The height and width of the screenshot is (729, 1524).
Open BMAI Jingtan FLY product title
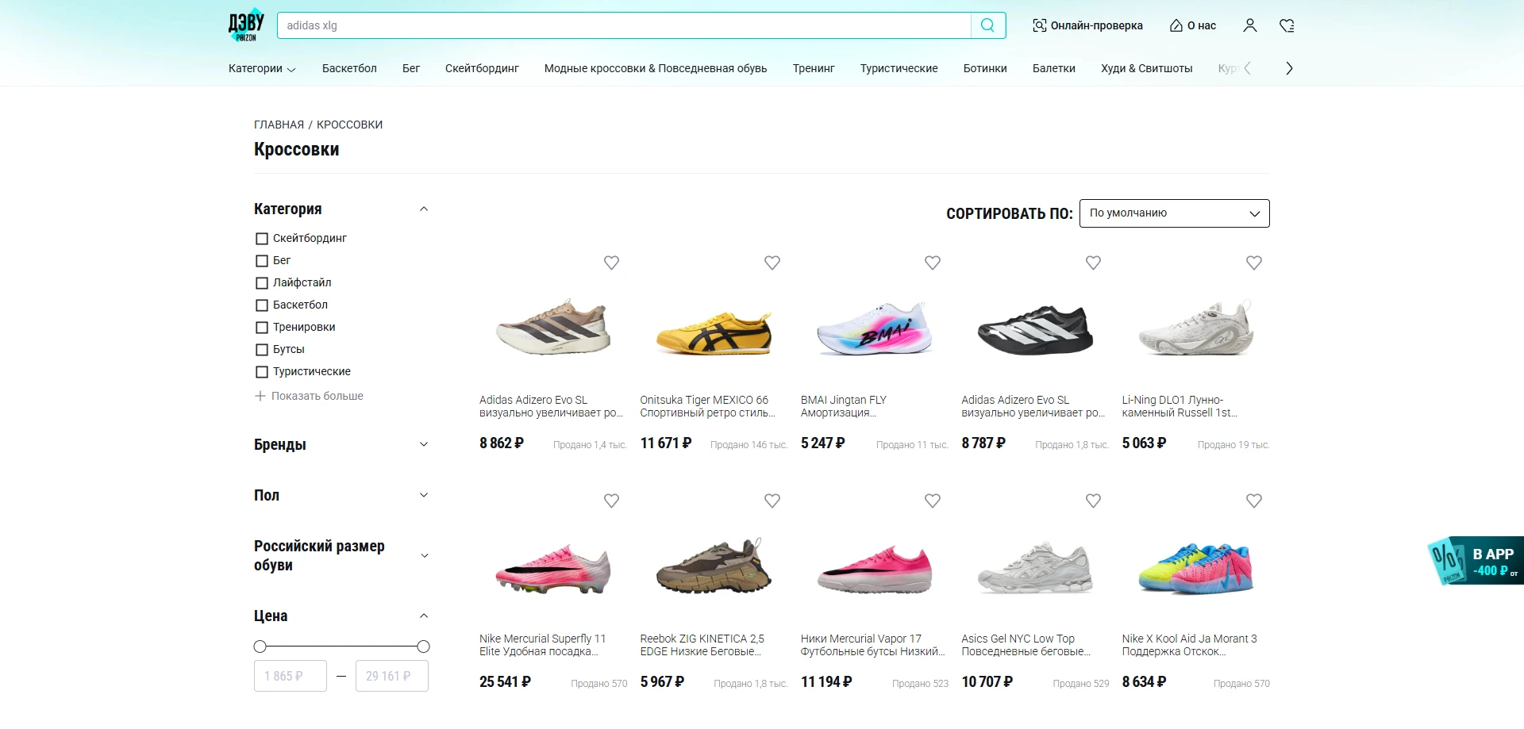(844, 406)
